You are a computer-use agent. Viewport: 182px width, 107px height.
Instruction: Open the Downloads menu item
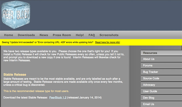click(26, 35)
